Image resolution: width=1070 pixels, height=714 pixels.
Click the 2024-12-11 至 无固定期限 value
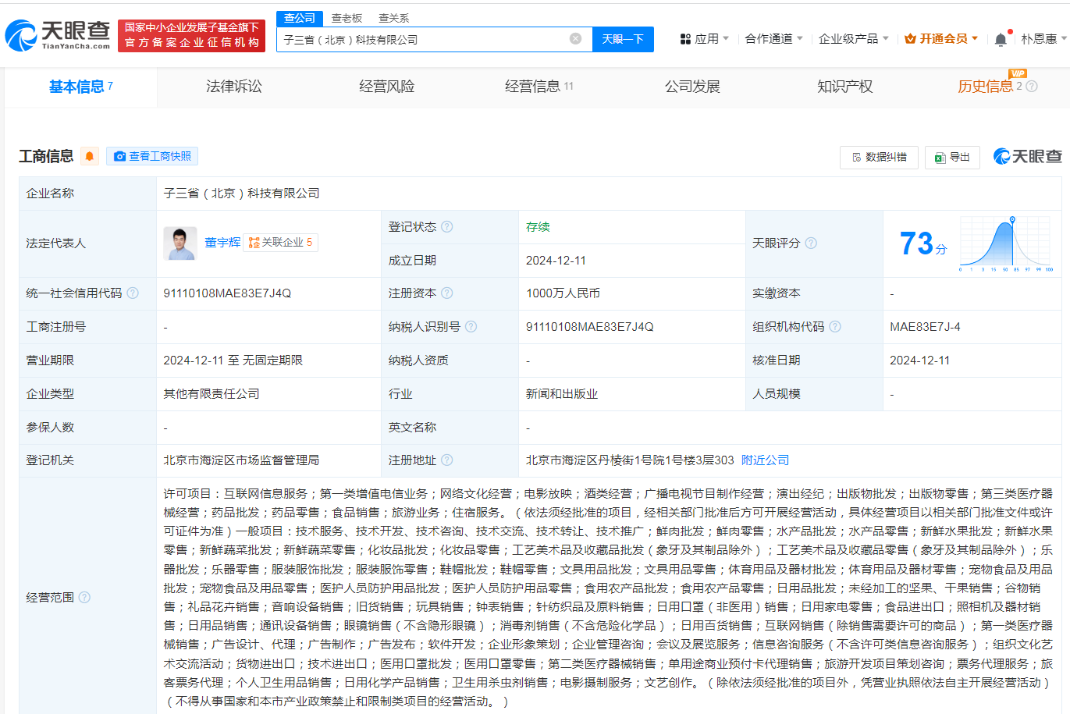pos(233,361)
